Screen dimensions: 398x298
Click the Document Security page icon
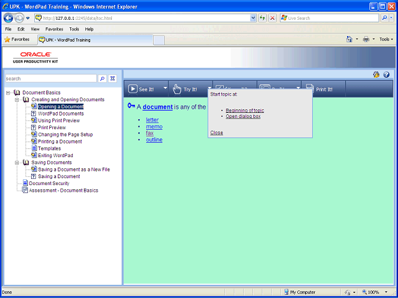(x=25, y=183)
